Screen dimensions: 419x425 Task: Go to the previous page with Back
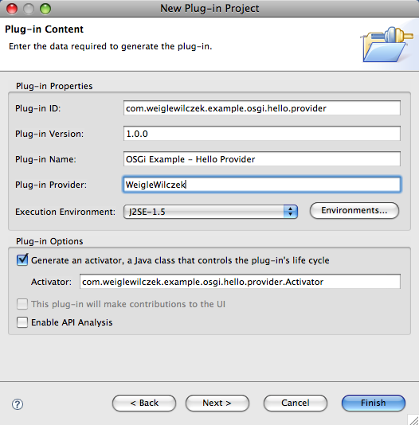[144, 403]
